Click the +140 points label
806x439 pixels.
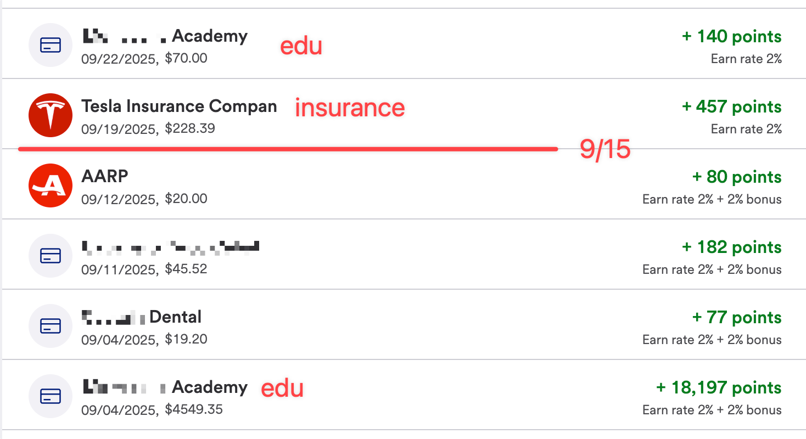731,36
